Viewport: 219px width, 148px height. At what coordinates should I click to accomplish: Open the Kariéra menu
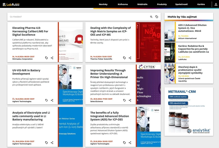point(201,4)
